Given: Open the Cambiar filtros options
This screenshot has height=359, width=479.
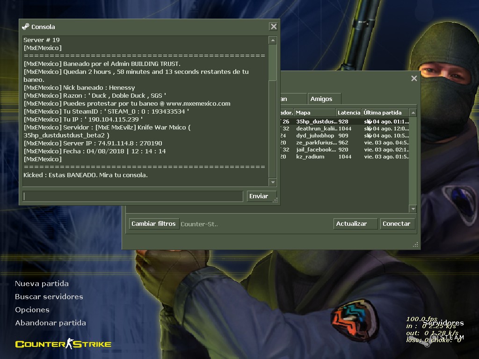Looking at the screenshot, I should click(x=153, y=224).
